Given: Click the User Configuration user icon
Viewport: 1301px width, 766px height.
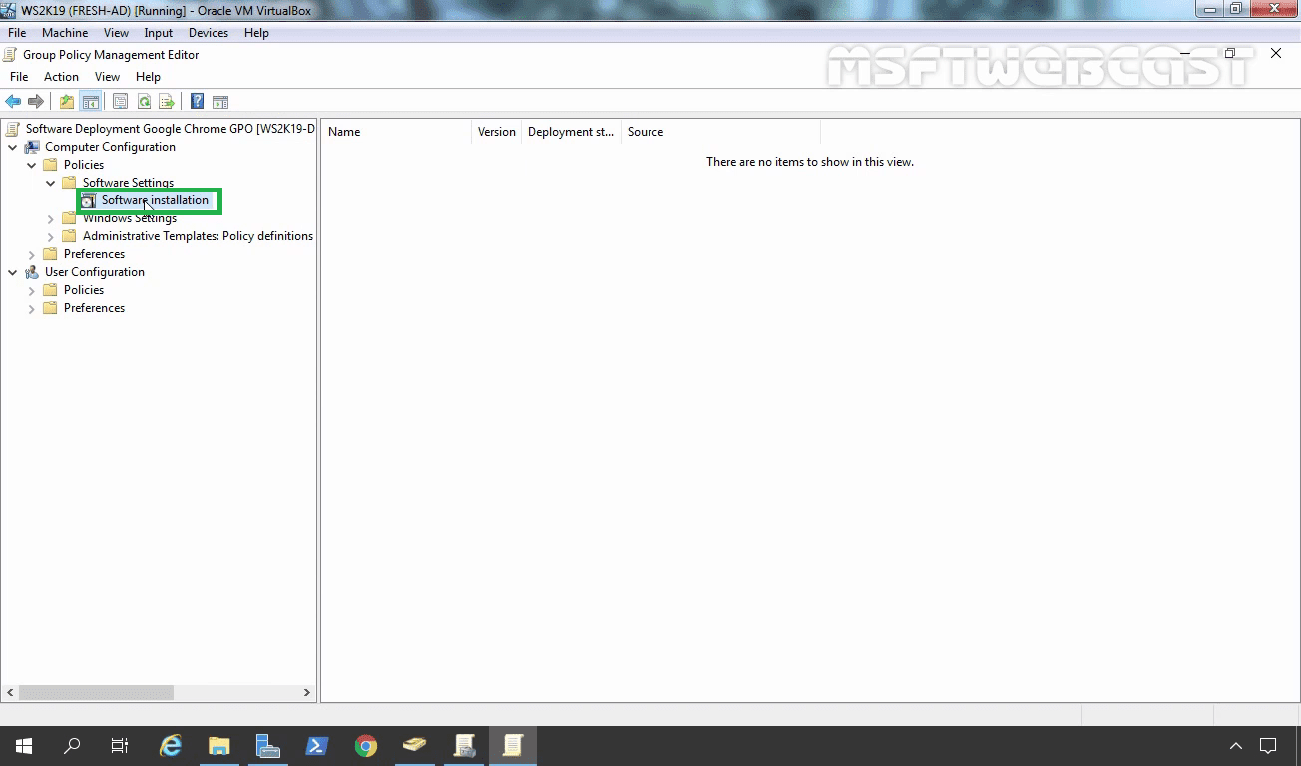Looking at the screenshot, I should tap(32, 272).
